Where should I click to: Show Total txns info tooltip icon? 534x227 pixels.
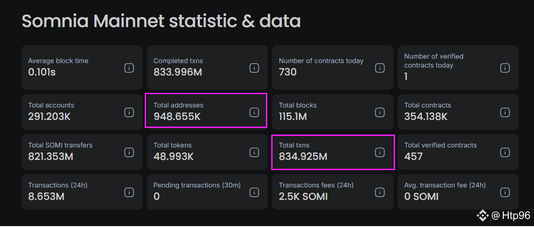click(x=380, y=152)
